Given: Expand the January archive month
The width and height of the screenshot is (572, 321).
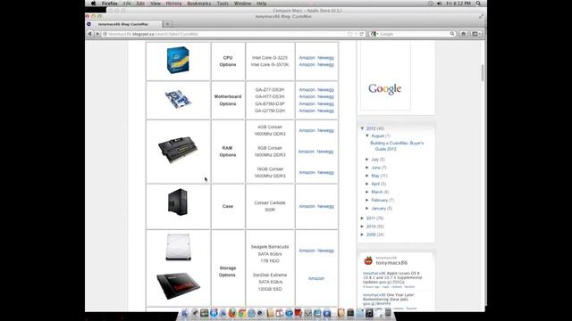Looking at the screenshot, I should (367, 208).
